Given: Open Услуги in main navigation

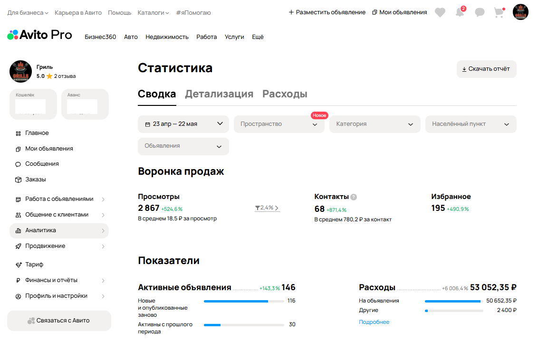Looking at the screenshot, I should coord(234,37).
